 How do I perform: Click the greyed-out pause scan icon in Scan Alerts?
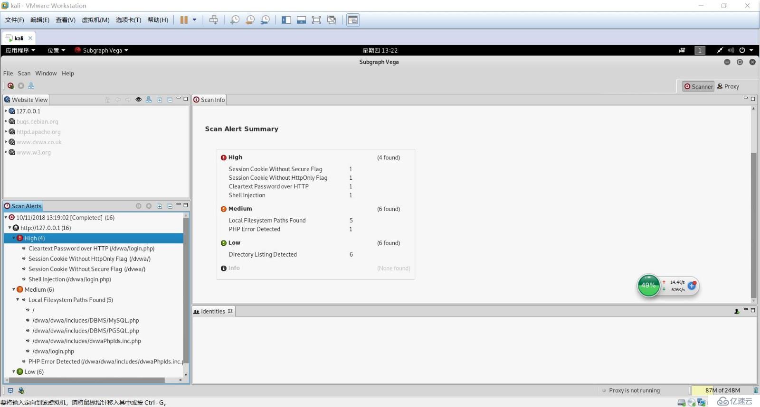pos(139,206)
